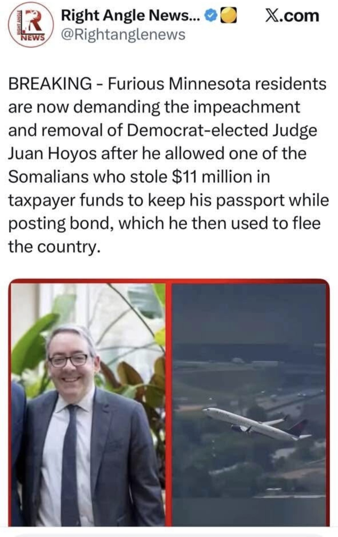Click the man's glasses in the left photo
338x537 pixels.
point(69,360)
